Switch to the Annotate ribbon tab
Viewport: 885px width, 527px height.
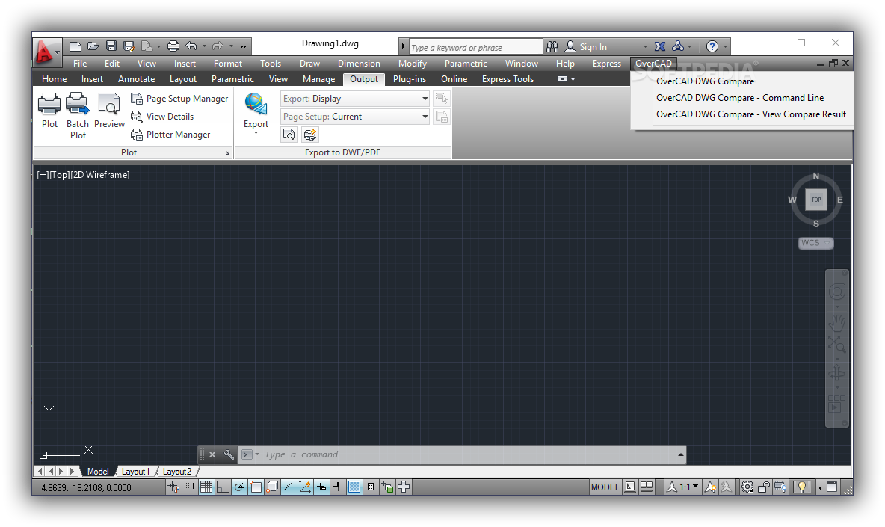(x=136, y=79)
